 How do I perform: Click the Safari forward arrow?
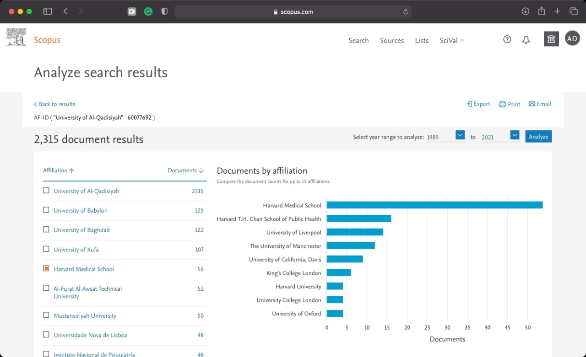(x=81, y=11)
